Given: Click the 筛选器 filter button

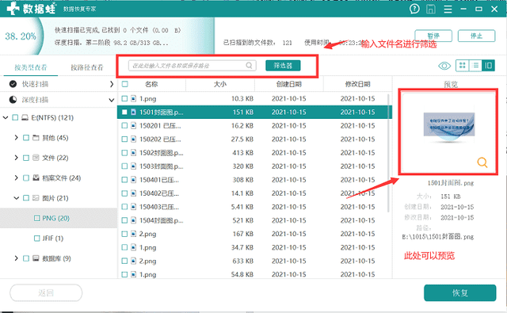Looking at the screenshot, I should pyautogui.click(x=283, y=66).
